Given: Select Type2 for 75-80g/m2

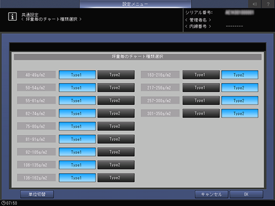Looking at the screenshot, I should click(116, 126).
